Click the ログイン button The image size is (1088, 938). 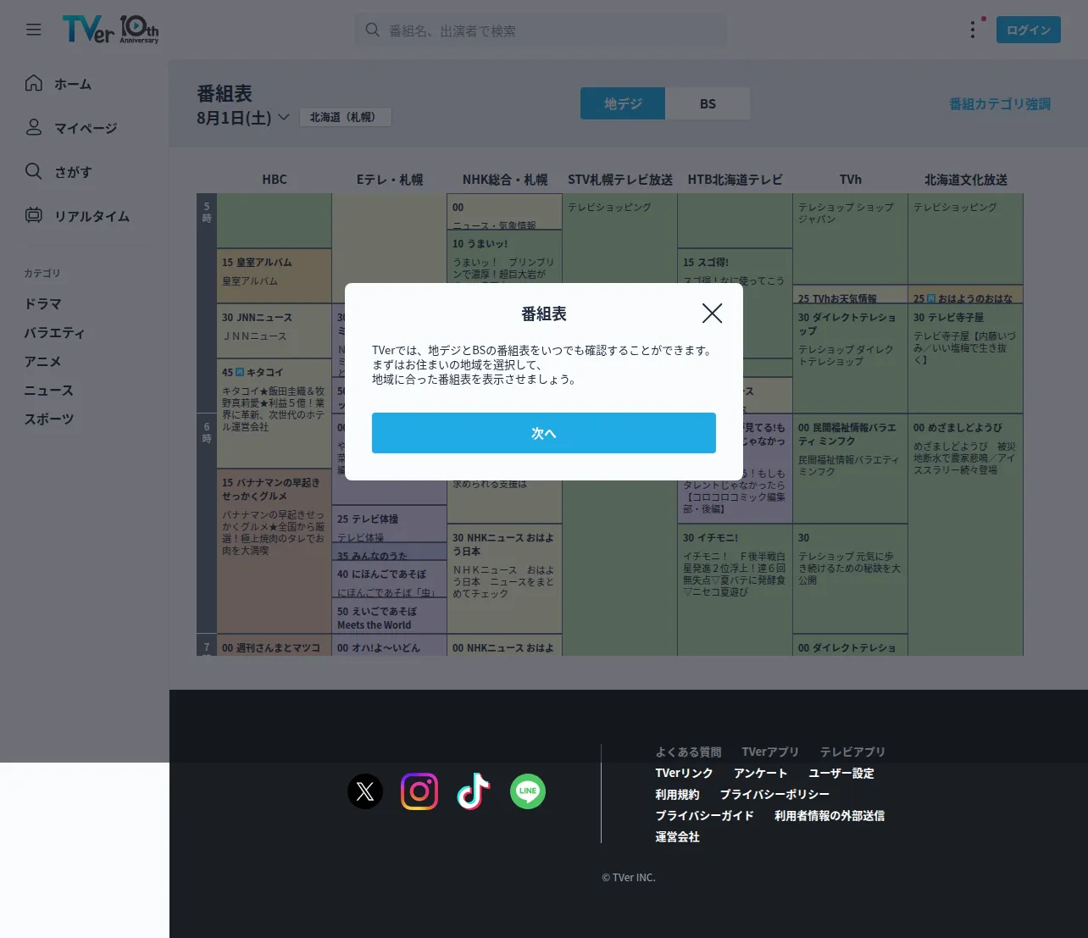pyautogui.click(x=1028, y=30)
